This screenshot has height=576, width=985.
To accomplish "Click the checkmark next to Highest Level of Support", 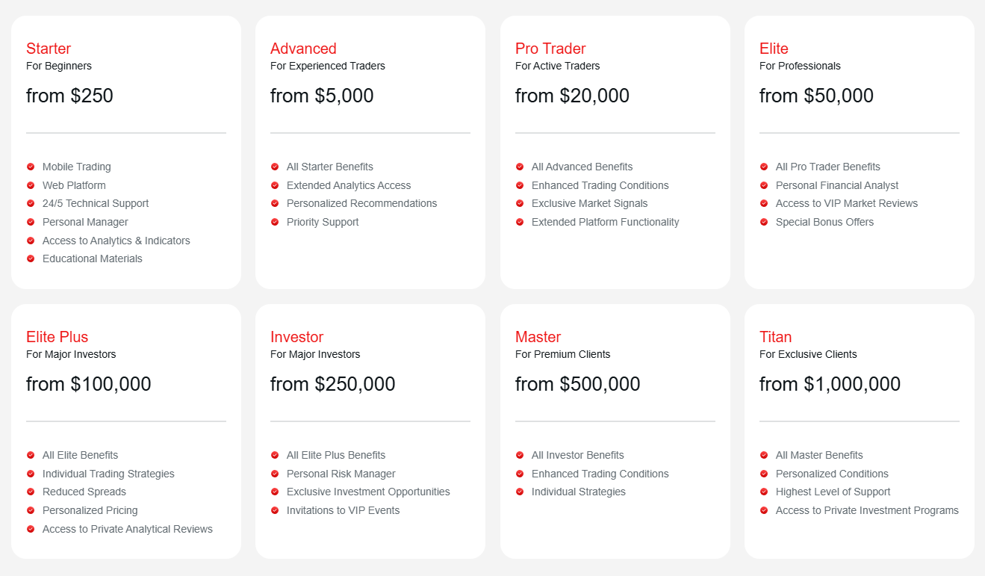I will [x=764, y=492].
